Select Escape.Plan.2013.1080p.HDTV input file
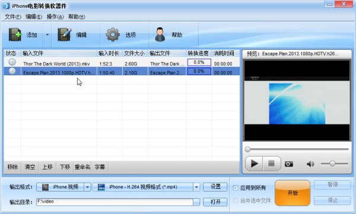The image size is (356, 214). click(59, 73)
